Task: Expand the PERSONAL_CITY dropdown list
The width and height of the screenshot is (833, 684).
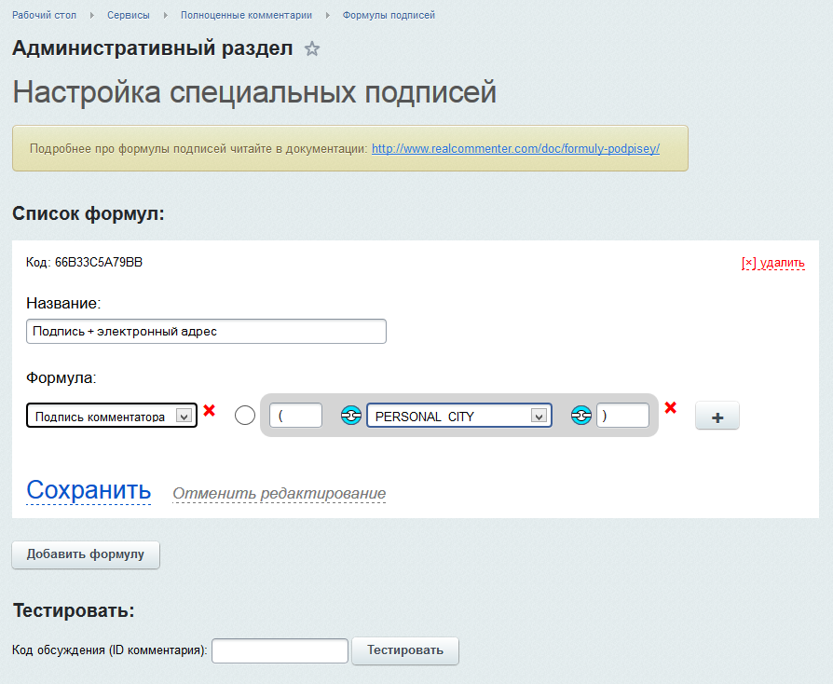Action: [x=458, y=416]
